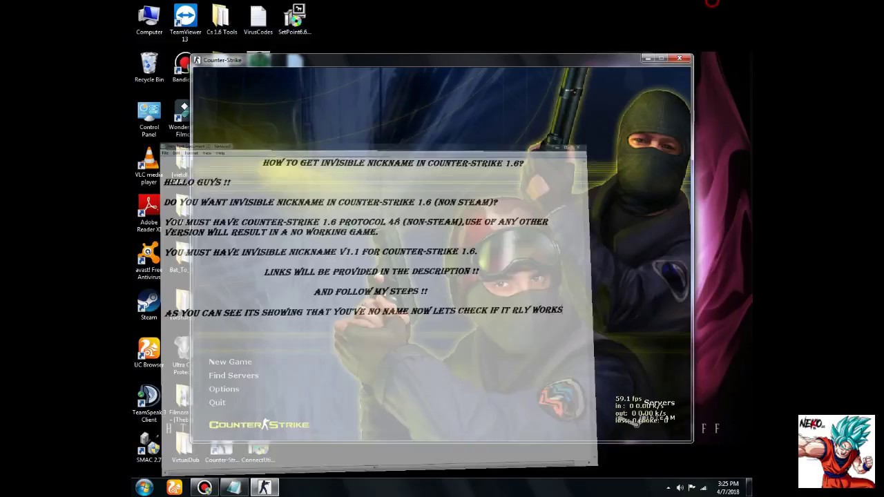Select the TeamSpeak 3 Client shortcut
The image size is (884, 497).
coord(148,404)
